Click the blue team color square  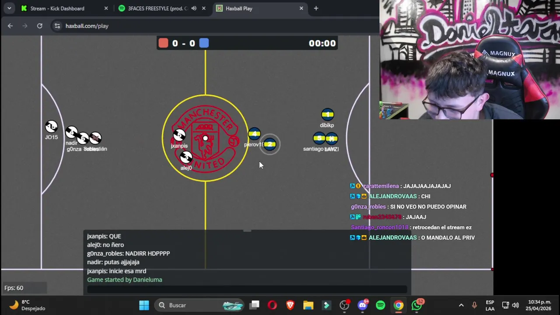point(204,43)
